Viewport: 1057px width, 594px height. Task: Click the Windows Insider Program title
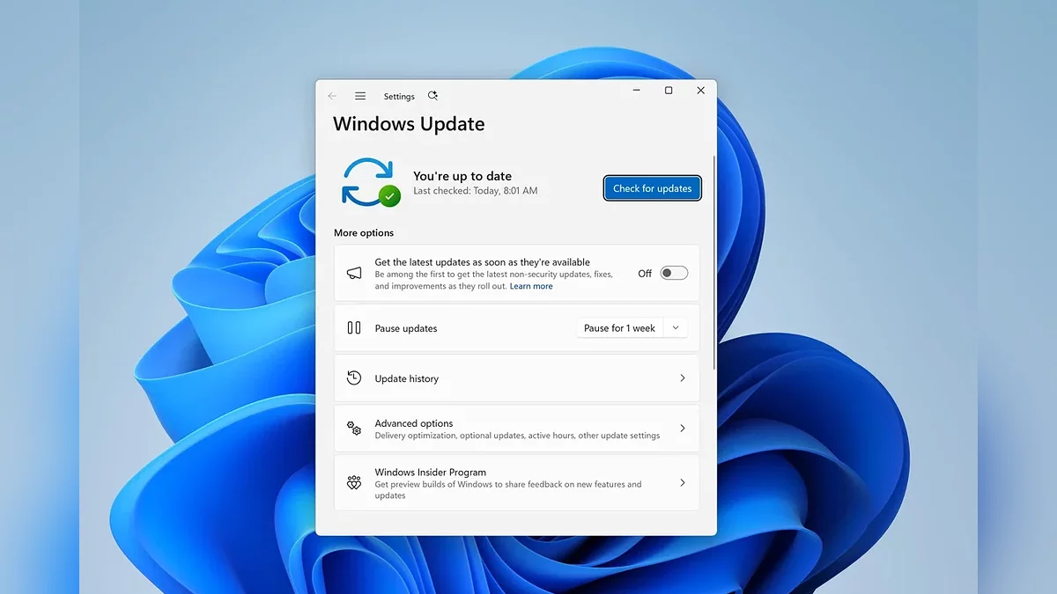[x=431, y=473]
